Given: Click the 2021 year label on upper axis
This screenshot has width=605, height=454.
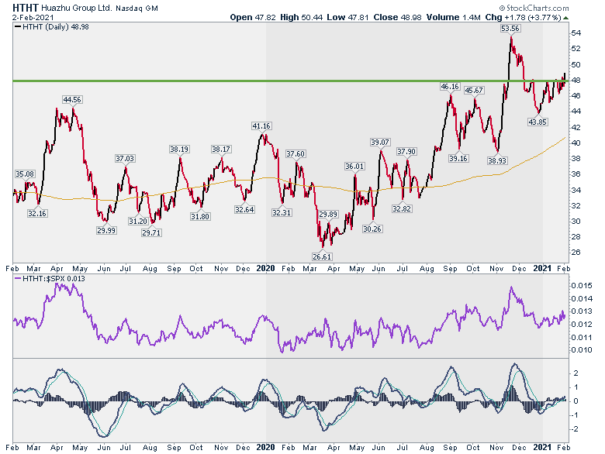Looking at the screenshot, I should (x=542, y=268).
